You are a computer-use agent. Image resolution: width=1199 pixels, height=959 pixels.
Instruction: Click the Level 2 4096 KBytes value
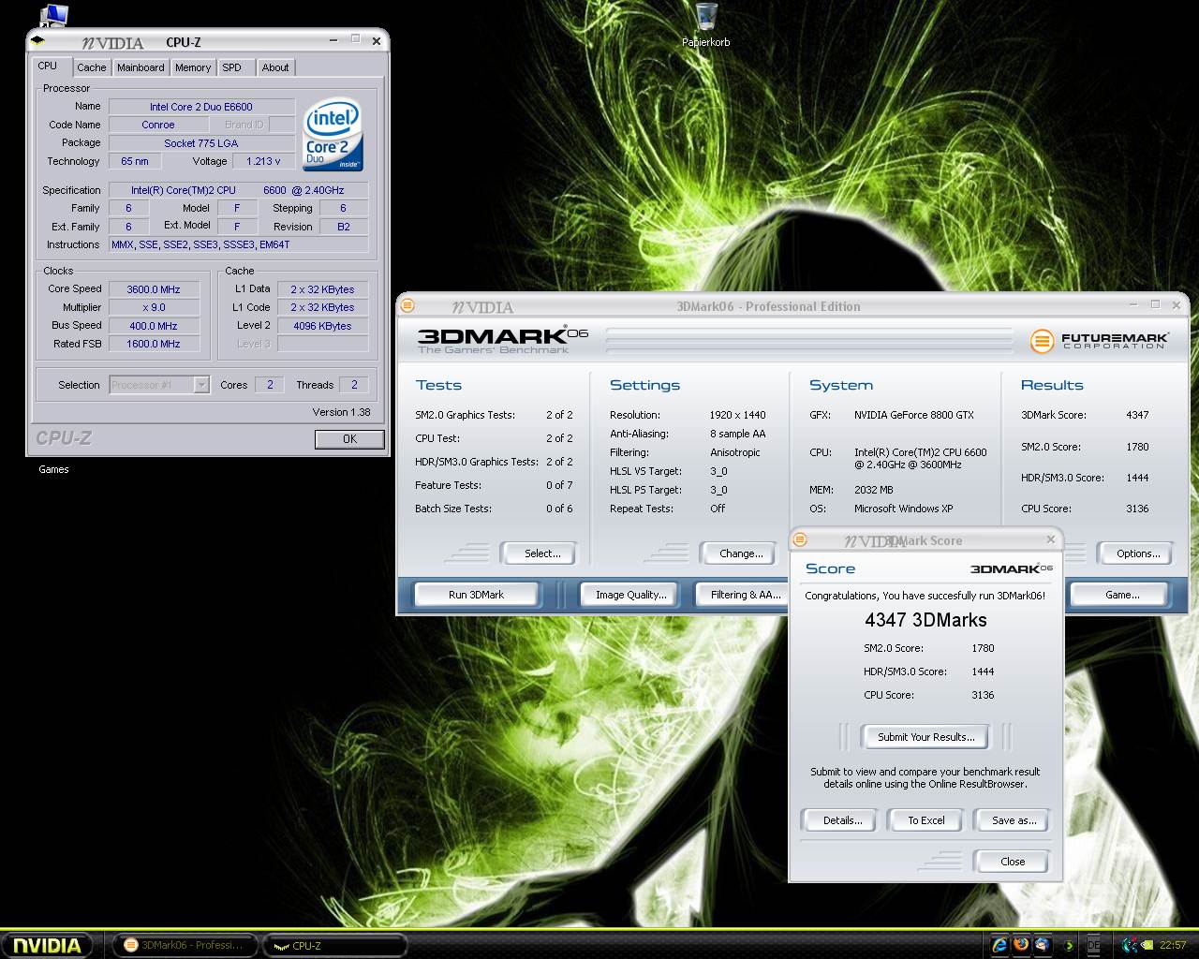322,326
